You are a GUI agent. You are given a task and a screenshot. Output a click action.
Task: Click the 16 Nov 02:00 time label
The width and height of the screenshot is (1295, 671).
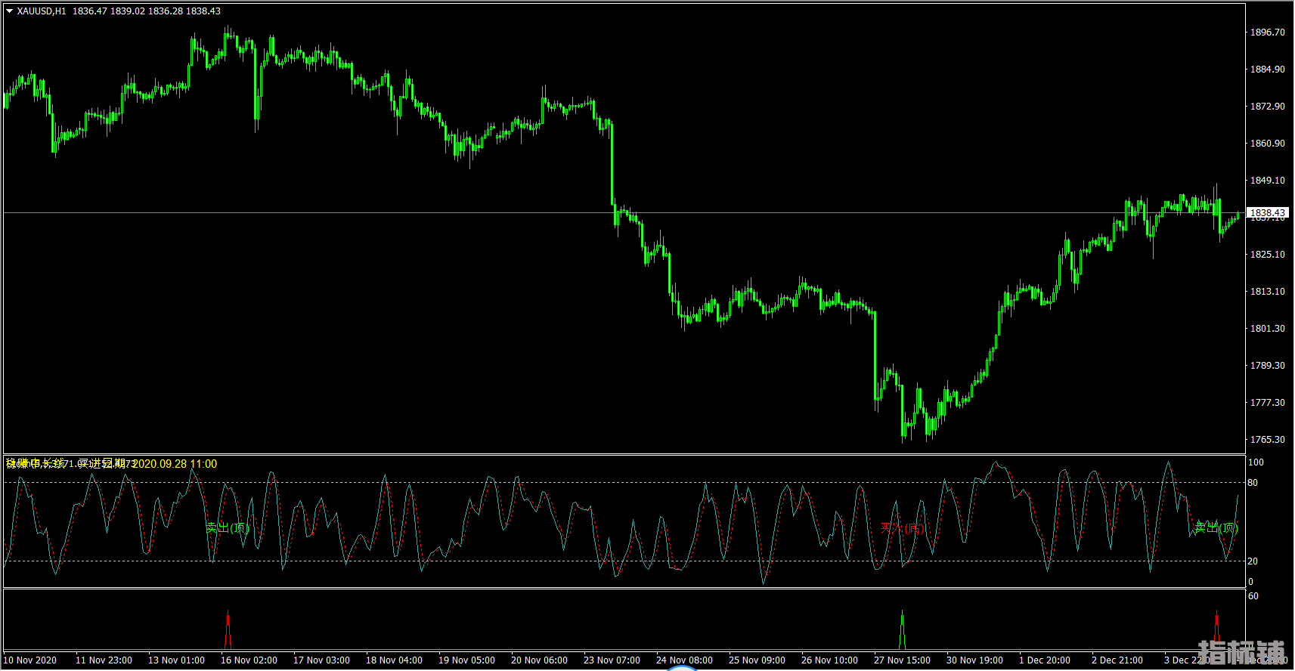click(249, 660)
